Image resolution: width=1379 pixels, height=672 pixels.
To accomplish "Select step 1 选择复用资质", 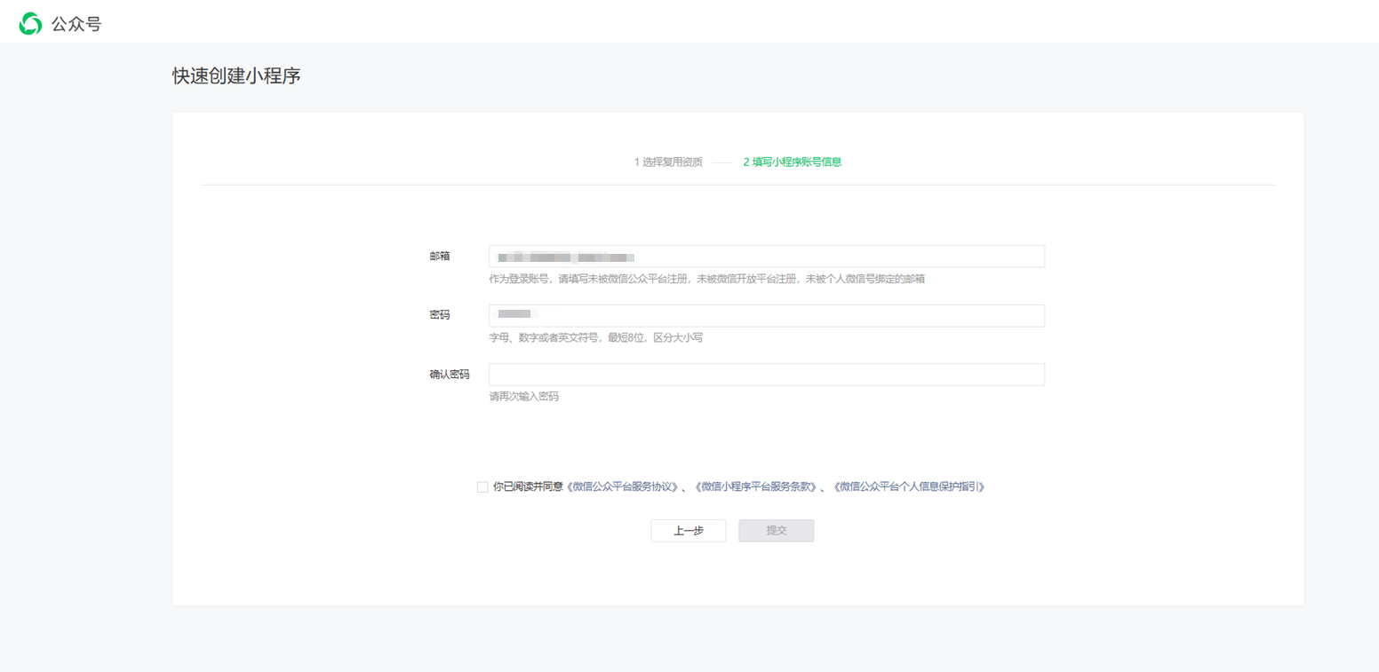I will pos(668,162).
